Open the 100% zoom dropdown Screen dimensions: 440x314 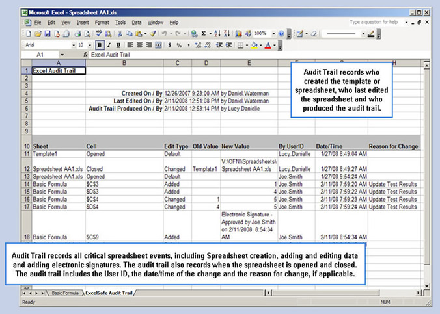(273, 34)
